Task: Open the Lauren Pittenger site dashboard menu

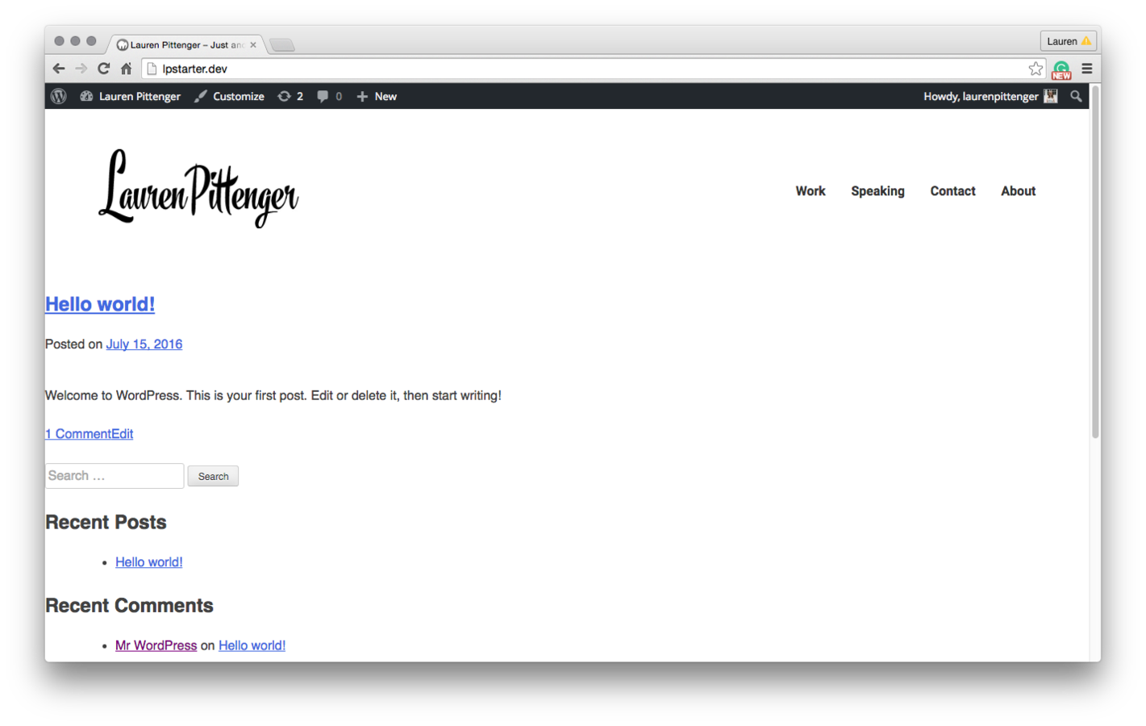Action: tap(131, 96)
